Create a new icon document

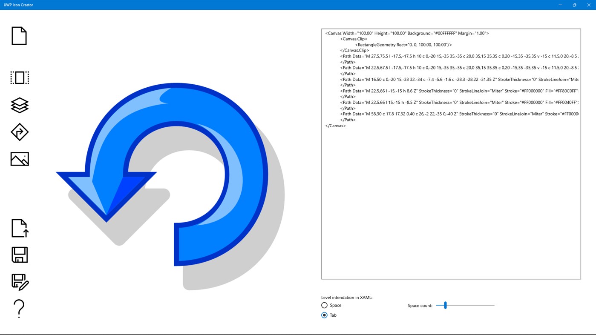pyautogui.click(x=19, y=36)
